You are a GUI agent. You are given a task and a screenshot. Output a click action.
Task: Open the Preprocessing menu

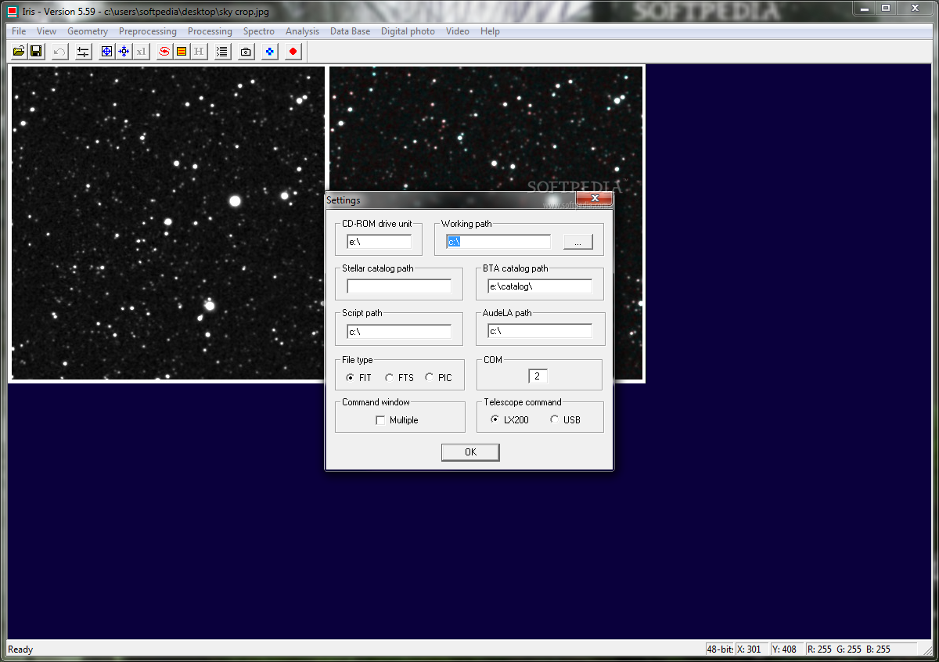pos(148,31)
